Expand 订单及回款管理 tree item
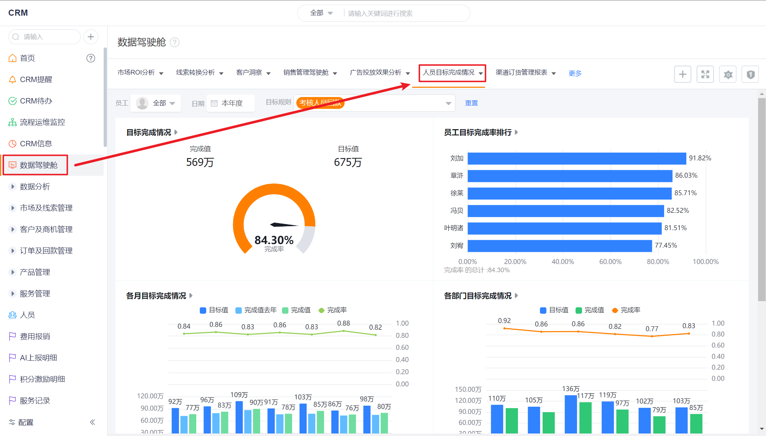 13,250
